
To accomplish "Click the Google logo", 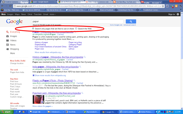I will point(15,22).
